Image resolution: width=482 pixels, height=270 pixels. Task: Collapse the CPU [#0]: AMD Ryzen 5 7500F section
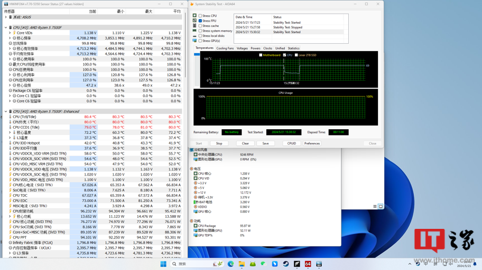click(6, 27)
